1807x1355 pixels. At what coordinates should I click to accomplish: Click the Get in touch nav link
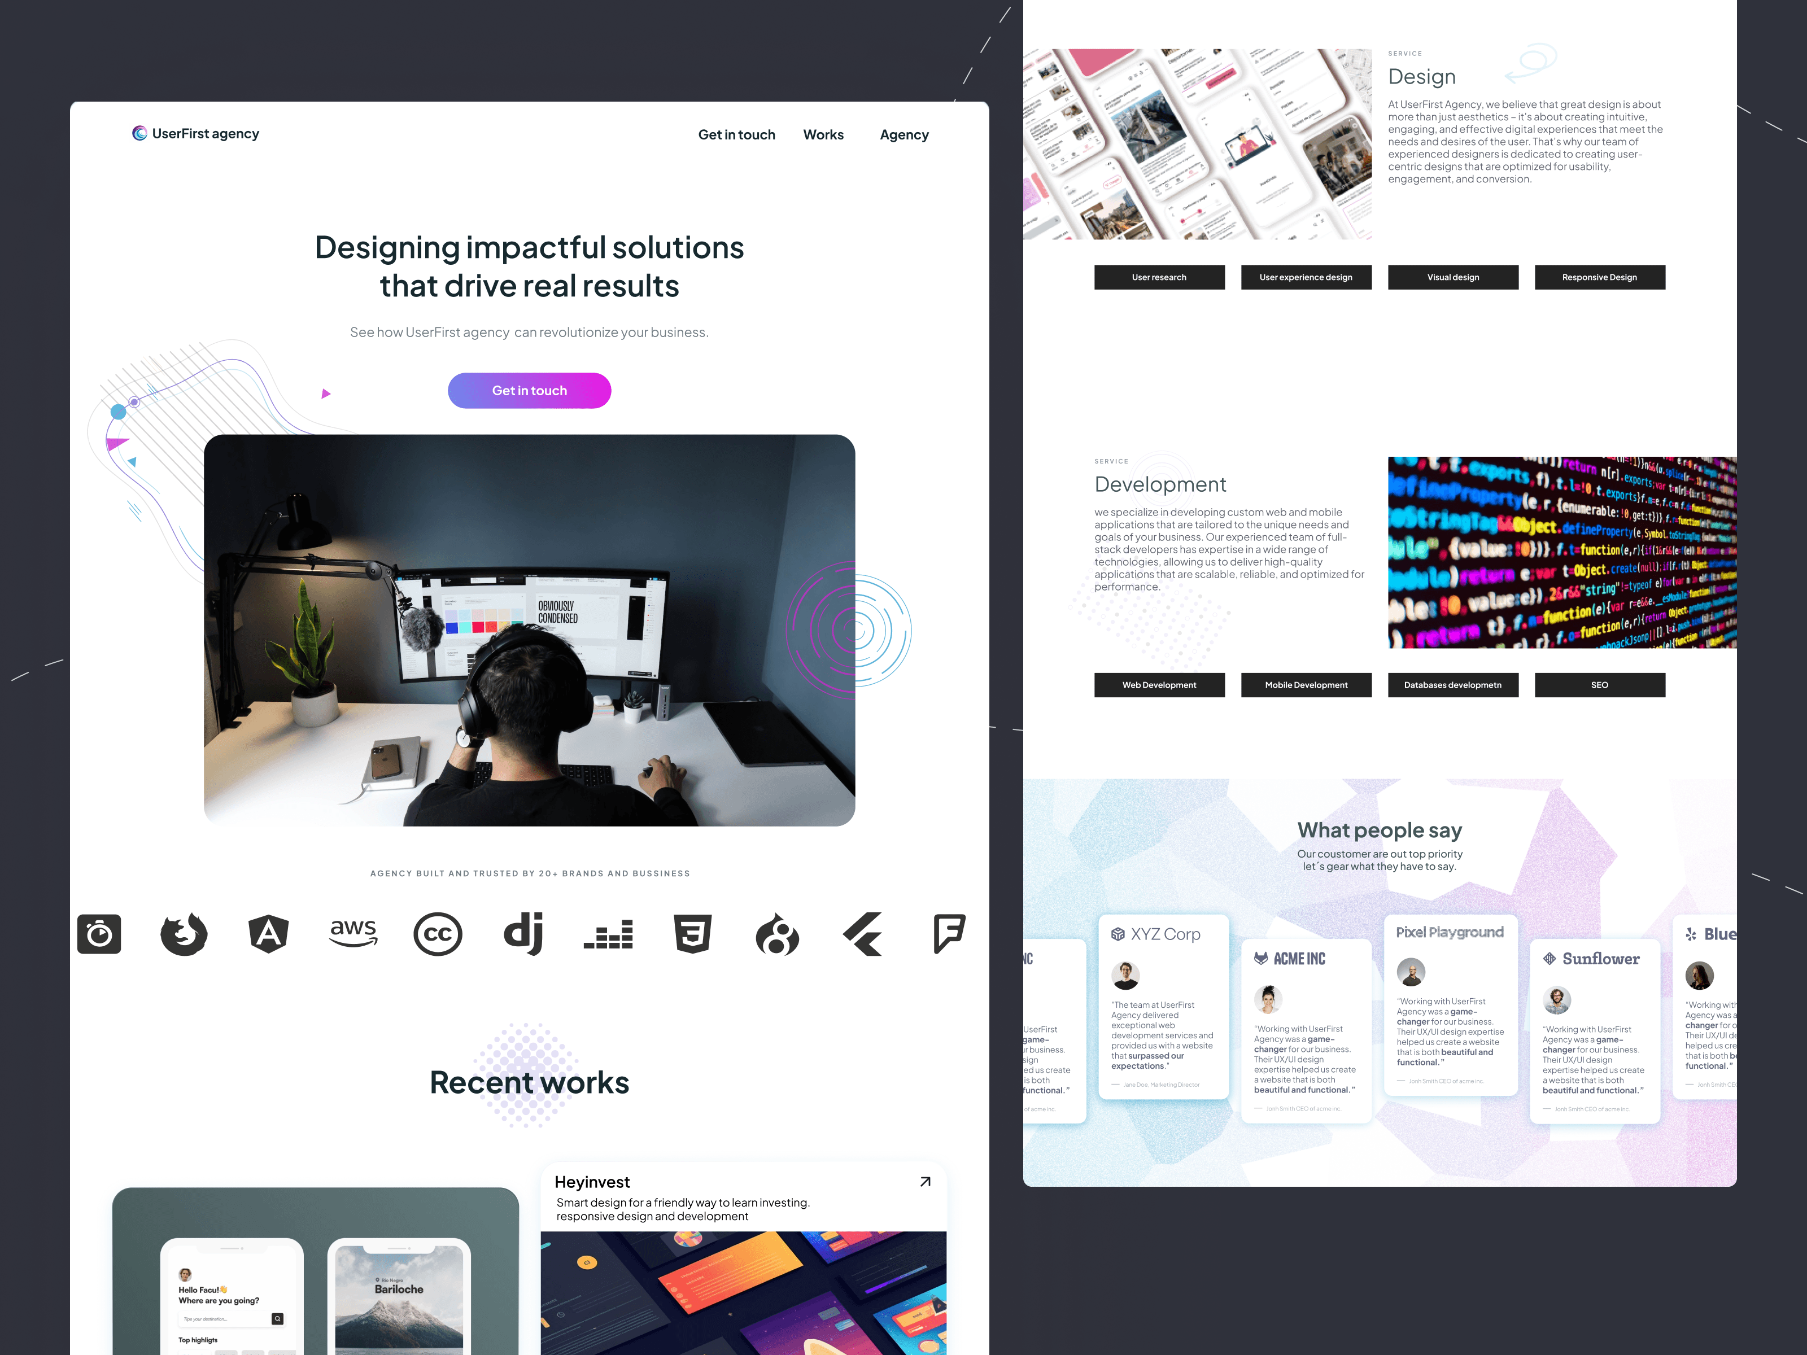pyautogui.click(x=736, y=135)
